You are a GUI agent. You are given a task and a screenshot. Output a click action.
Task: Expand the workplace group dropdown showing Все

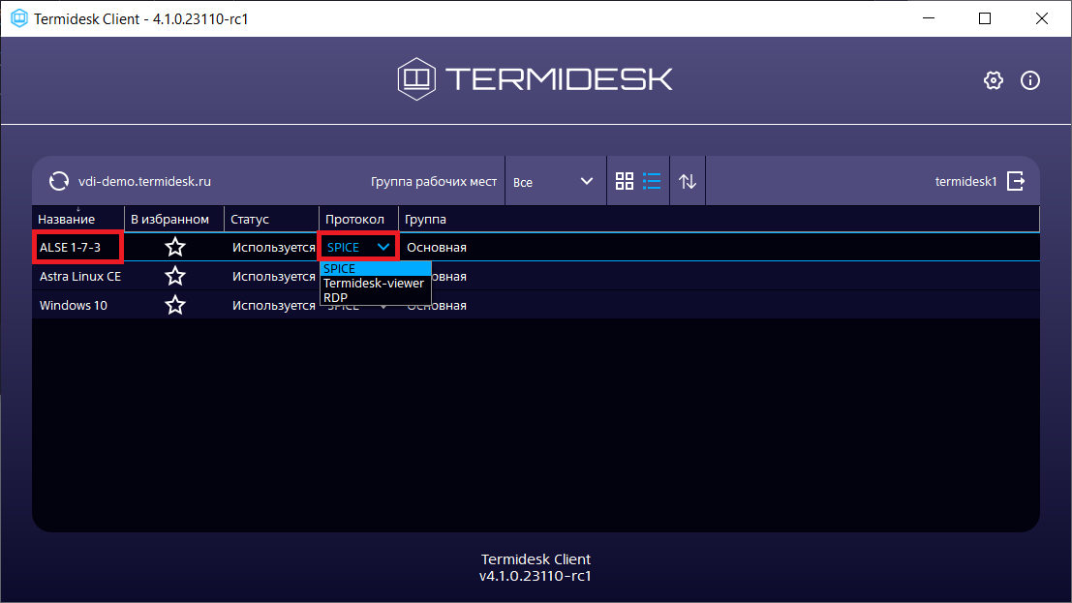(x=554, y=181)
